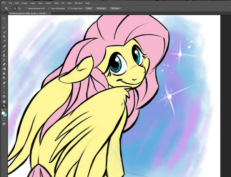Close the Fluttershy.psd document tab
This screenshot has width=231, height=177.
tap(50, 13)
